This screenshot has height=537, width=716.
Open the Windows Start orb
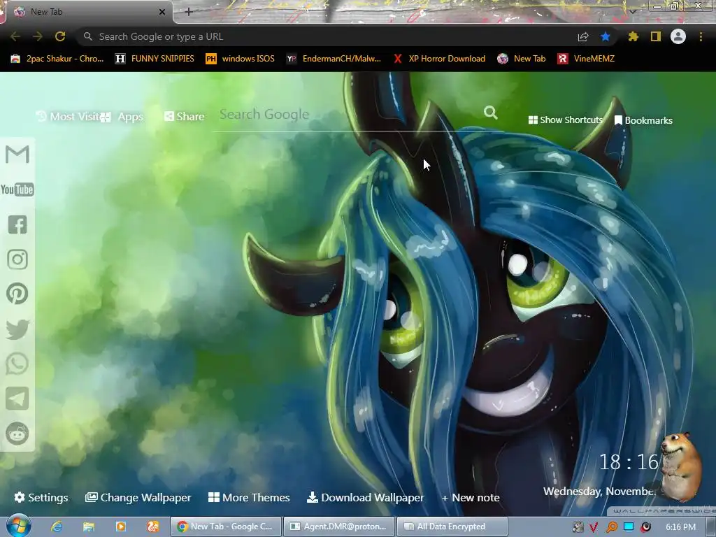pos(17,526)
